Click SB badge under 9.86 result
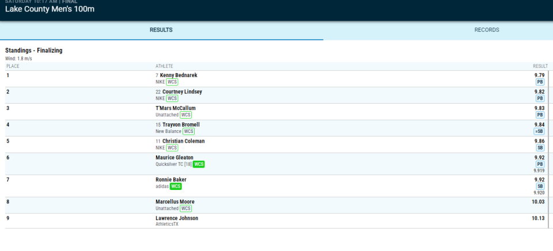553x251 pixels. pyautogui.click(x=540, y=148)
